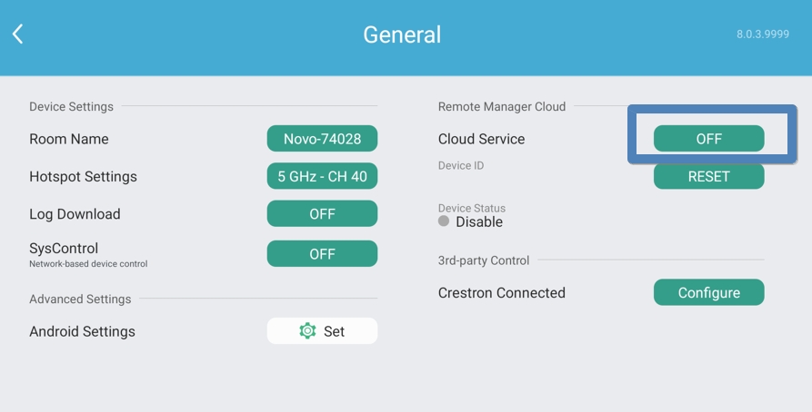Image resolution: width=812 pixels, height=412 pixels.
Task: Toggle the Log Download OFF switch
Action: pyautogui.click(x=322, y=214)
